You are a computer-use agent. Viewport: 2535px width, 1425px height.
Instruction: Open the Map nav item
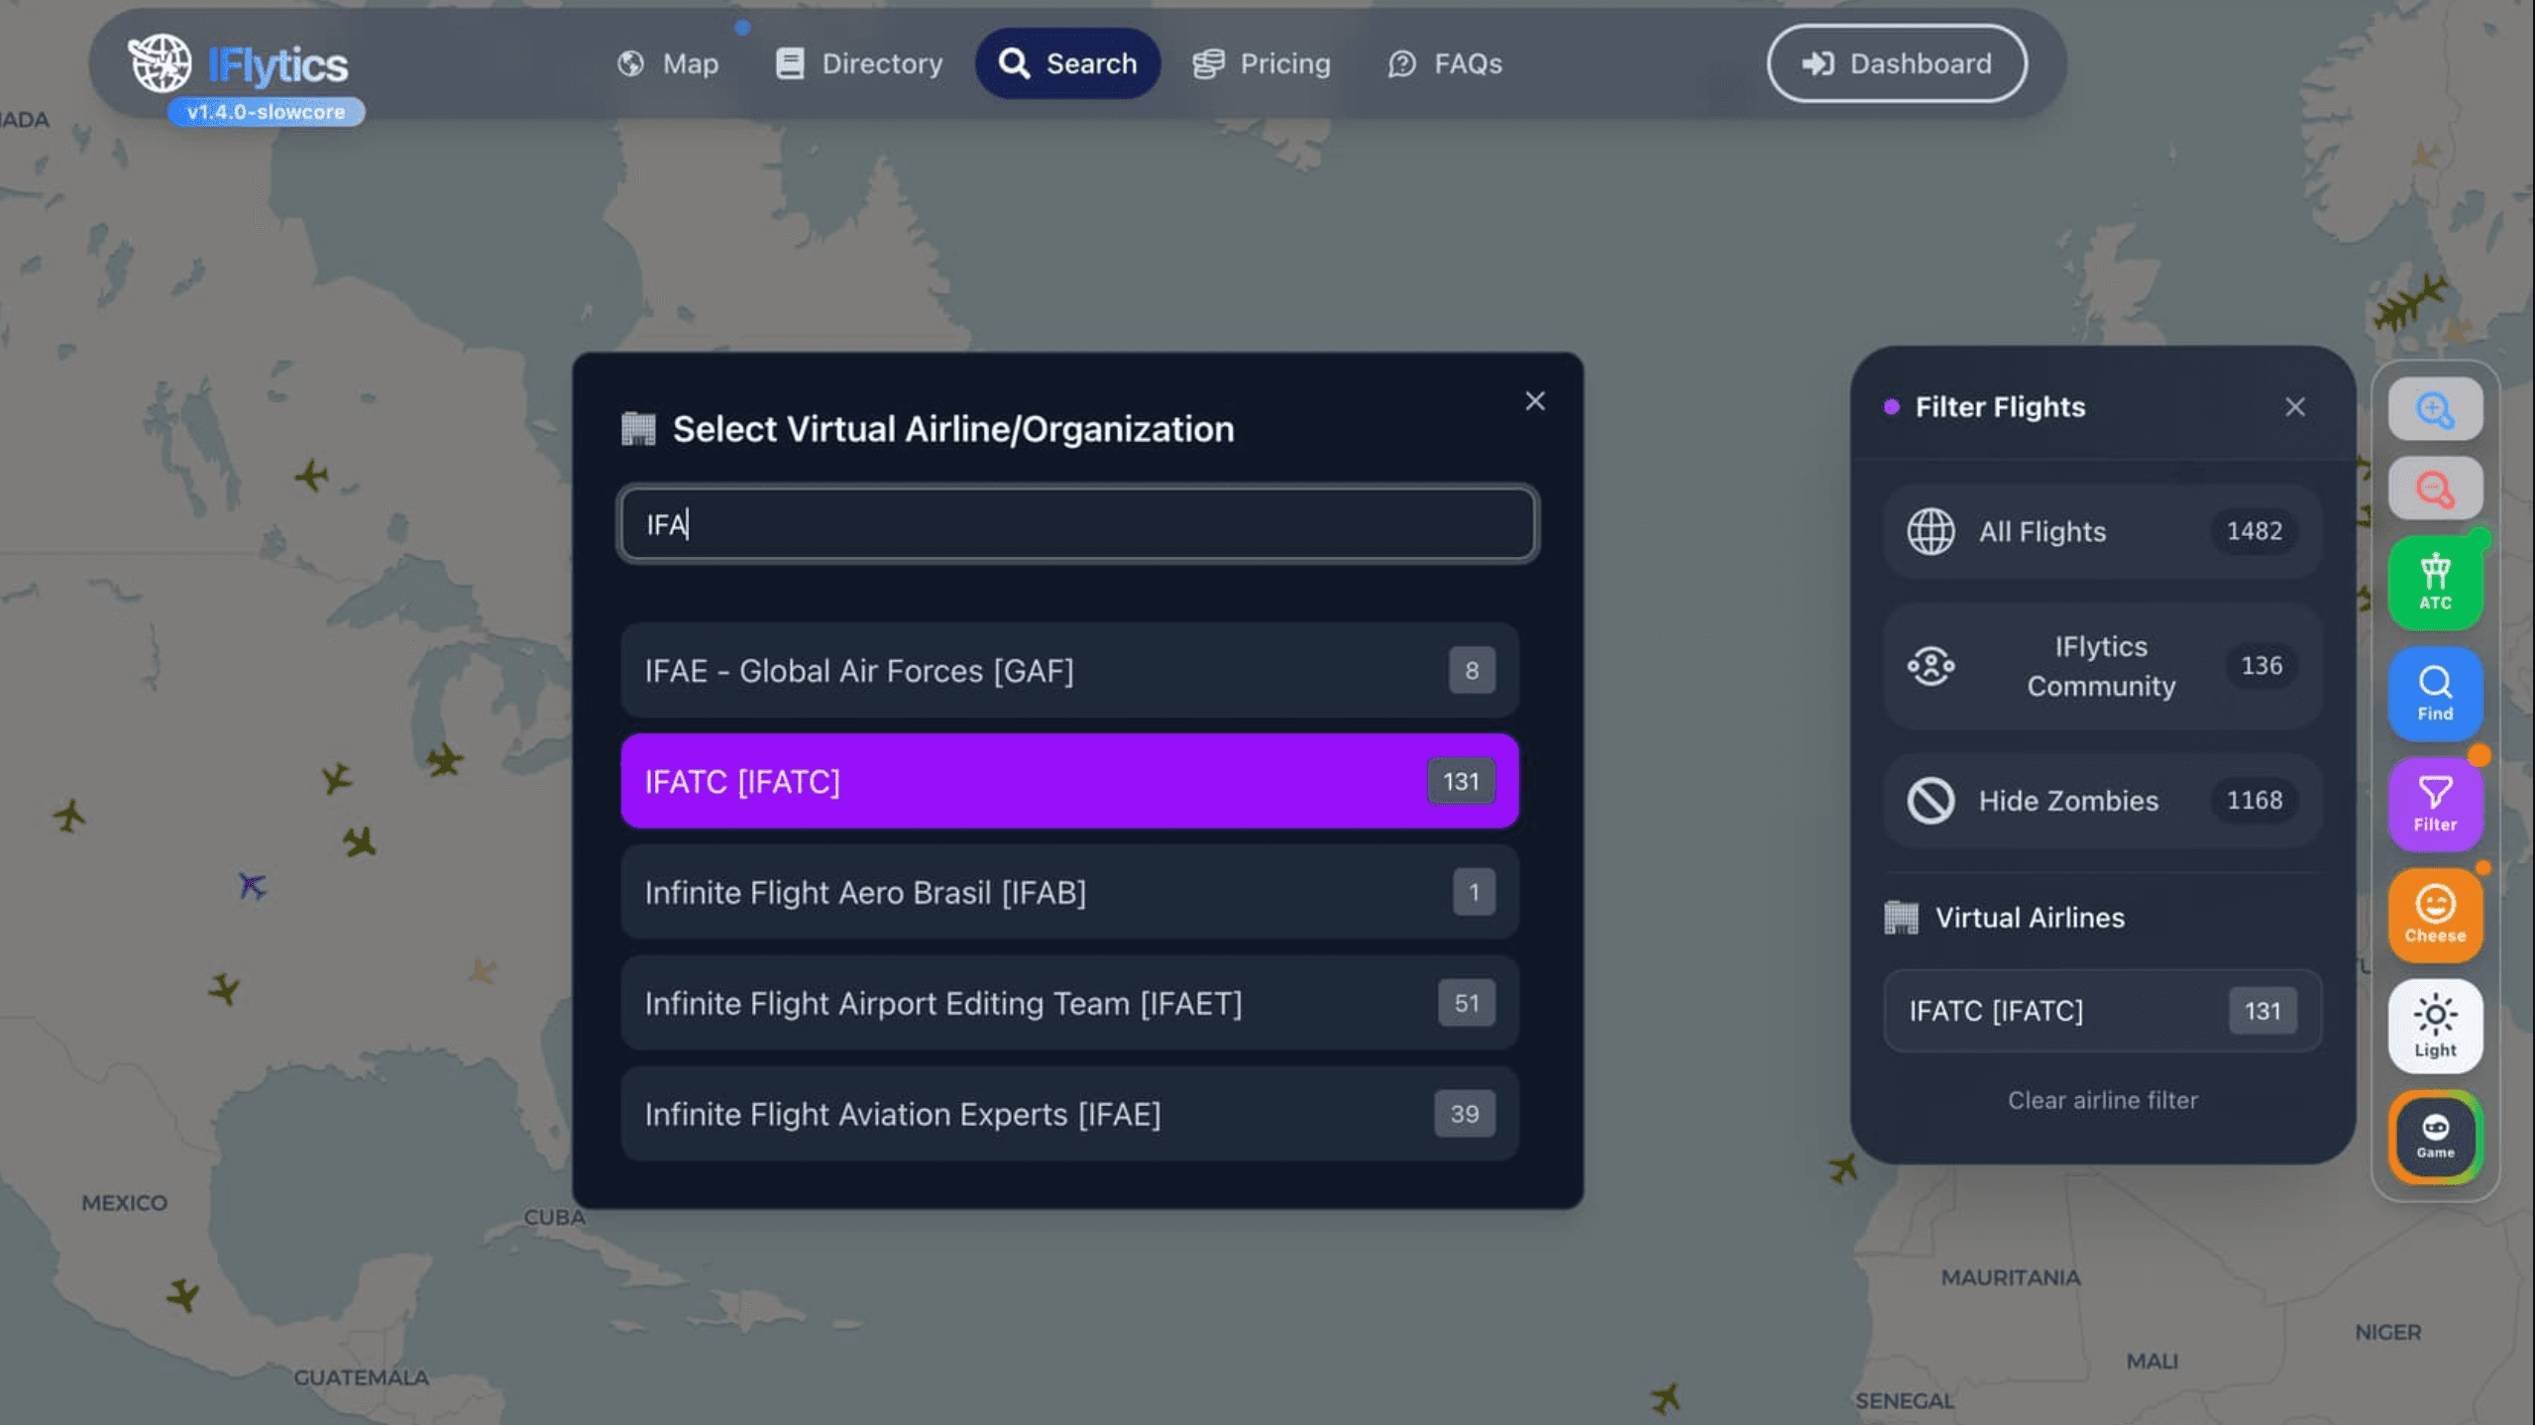(667, 63)
